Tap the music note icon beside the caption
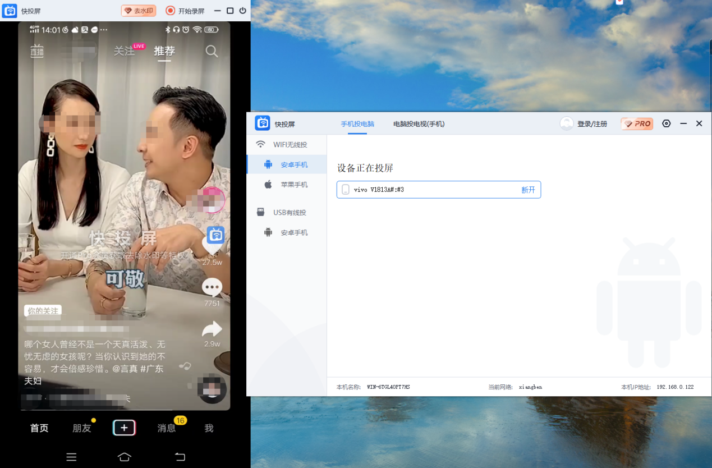 (x=185, y=366)
